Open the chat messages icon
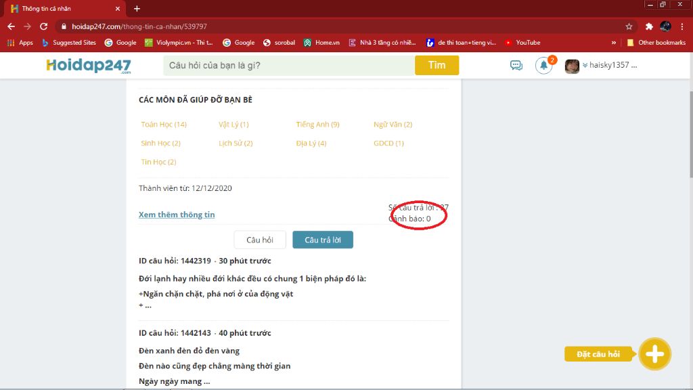The width and height of the screenshot is (693, 390). coord(516,66)
